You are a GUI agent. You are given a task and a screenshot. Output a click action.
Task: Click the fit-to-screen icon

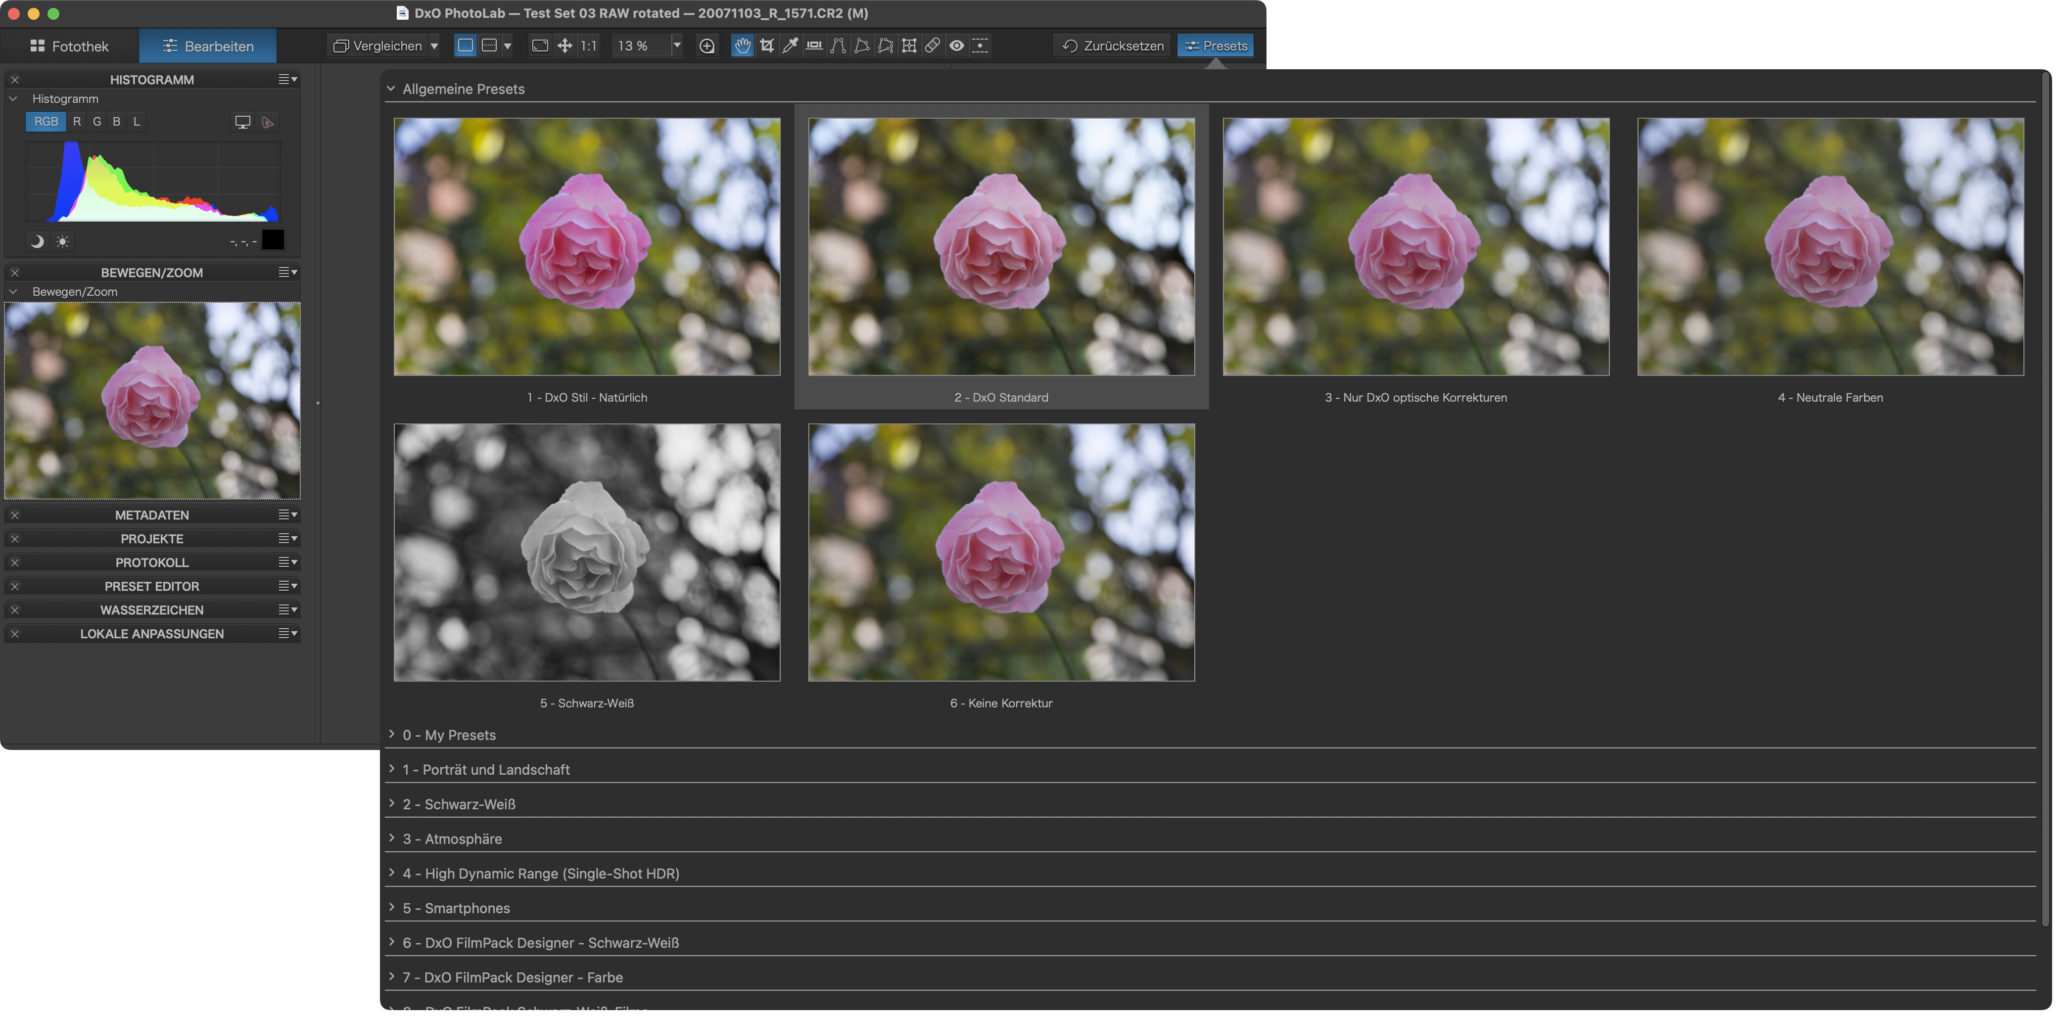pyautogui.click(x=540, y=46)
